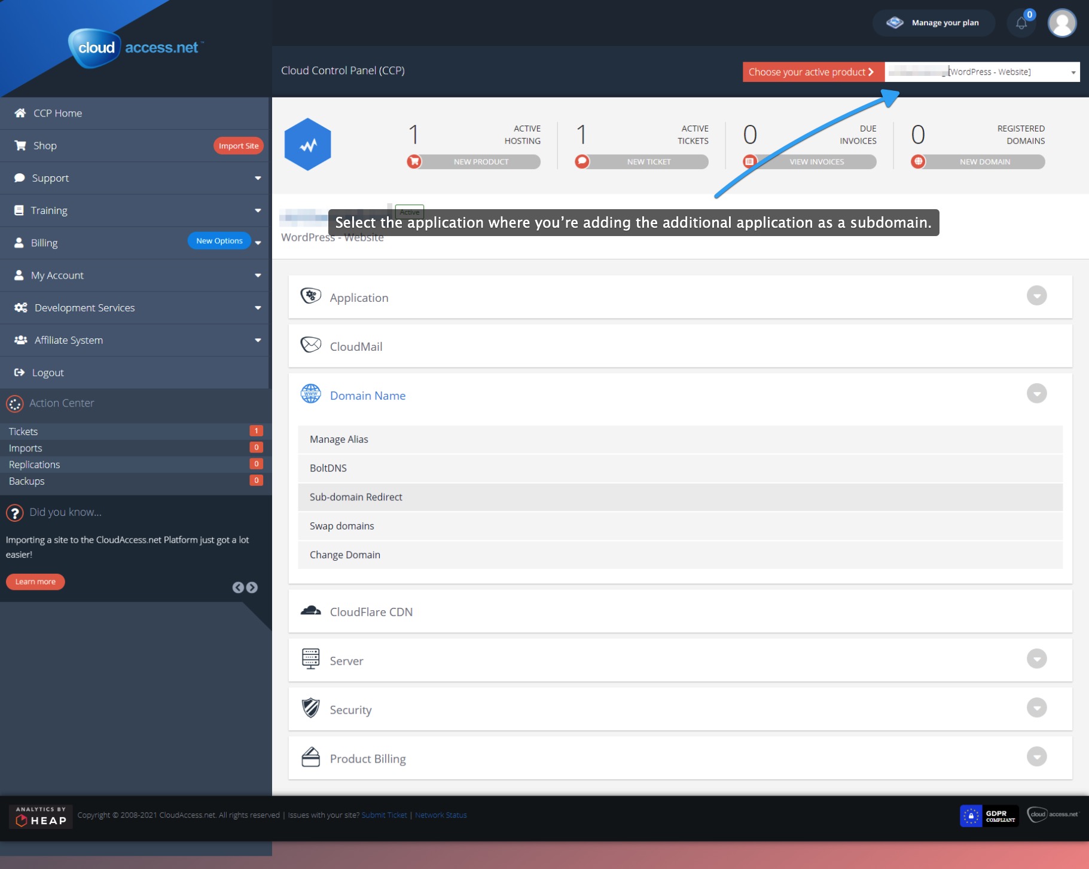The height and width of the screenshot is (869, 1089).
Task: Click the Domain Name www globe icon
Action: point(310,394)
